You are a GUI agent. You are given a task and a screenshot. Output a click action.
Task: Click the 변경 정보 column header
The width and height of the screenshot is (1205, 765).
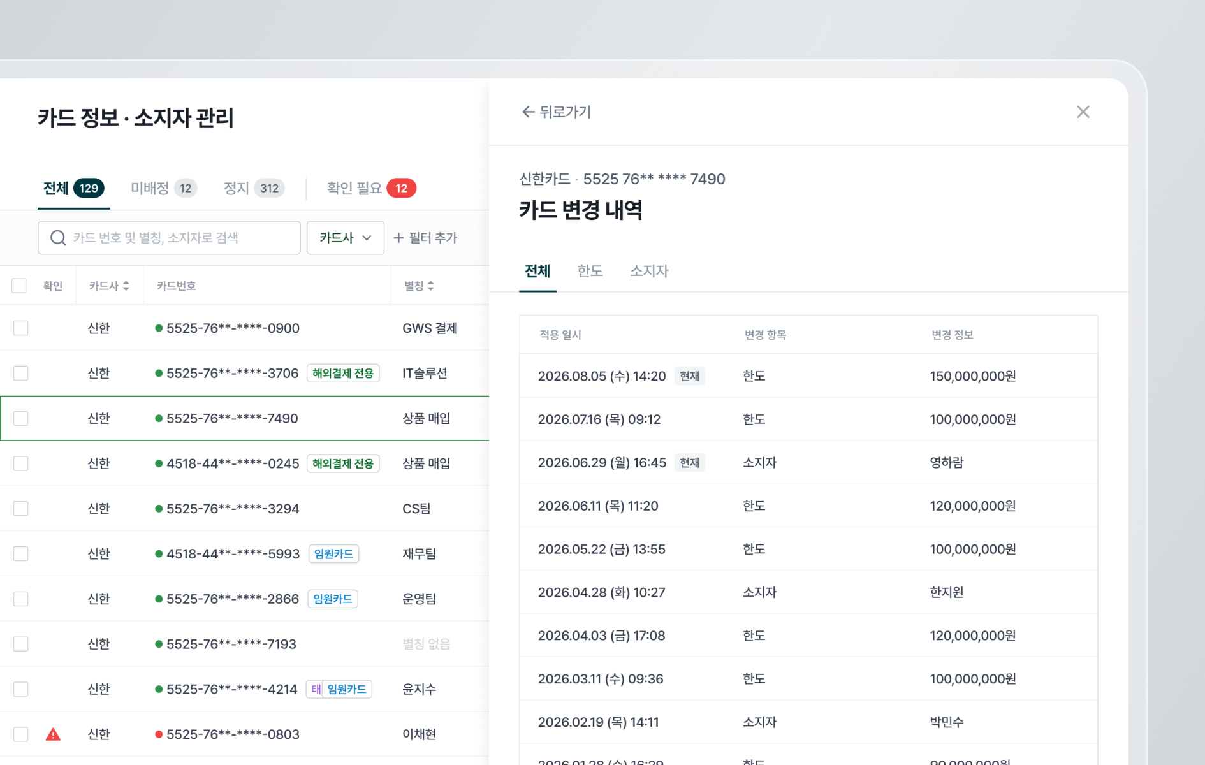click(953, 335)
